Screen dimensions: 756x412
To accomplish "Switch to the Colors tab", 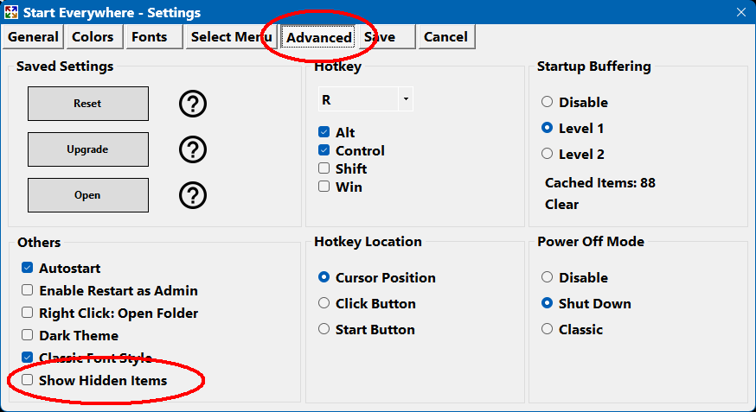I will [x=93, y=37].
